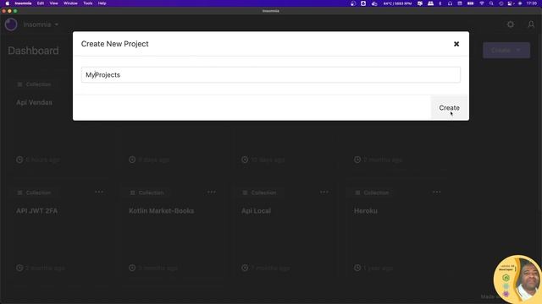Click the headphones icon in menu bar
This screenshot has height=304, width=542.
point(450,3)
